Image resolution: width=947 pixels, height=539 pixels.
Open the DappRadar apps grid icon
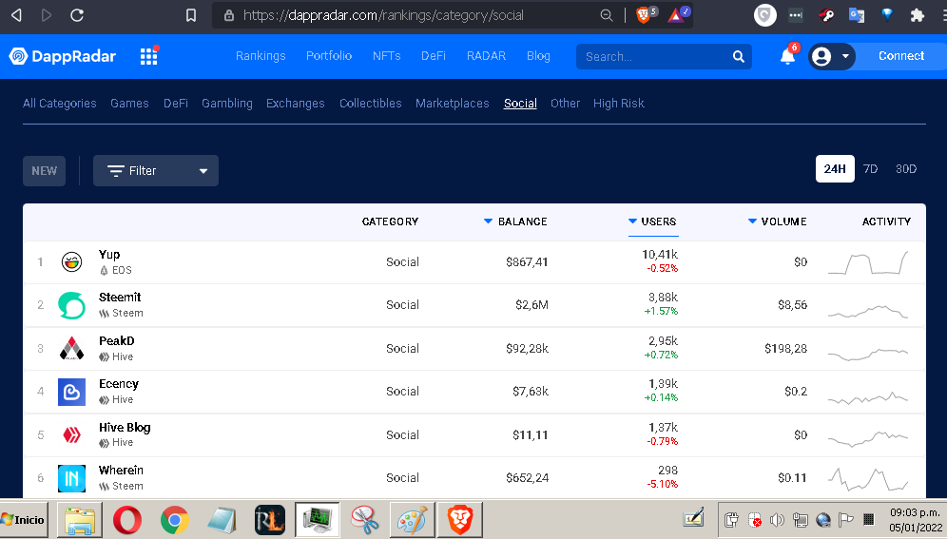[x=148, y=56]
